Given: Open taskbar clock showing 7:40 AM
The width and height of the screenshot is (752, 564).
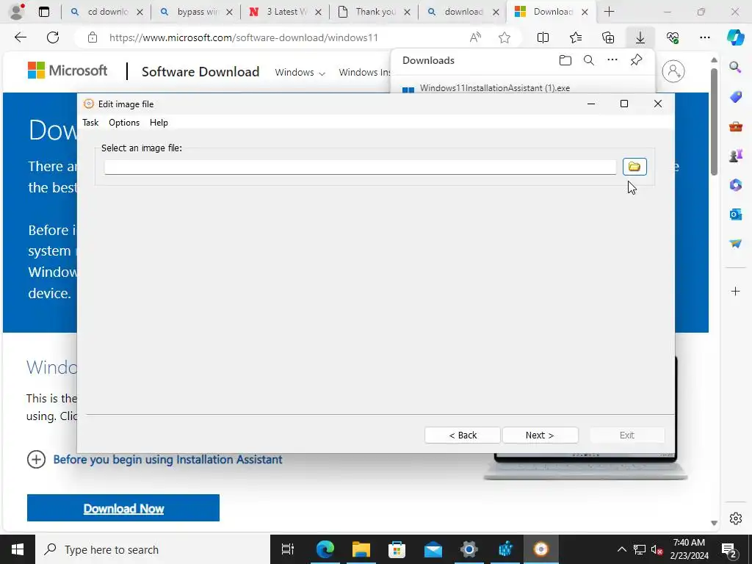Looking at the screenshot, I should point(689,549).
